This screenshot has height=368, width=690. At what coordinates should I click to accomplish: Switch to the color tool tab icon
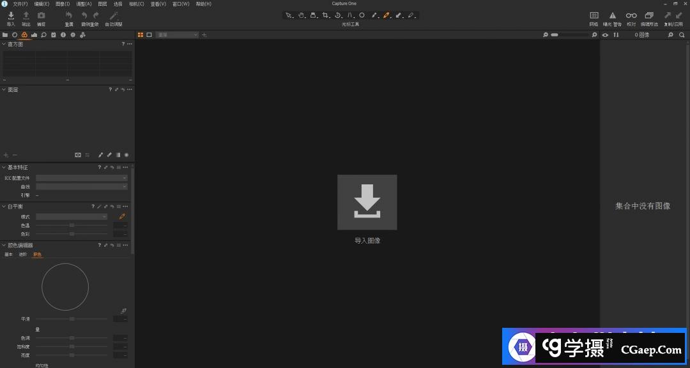24,35
